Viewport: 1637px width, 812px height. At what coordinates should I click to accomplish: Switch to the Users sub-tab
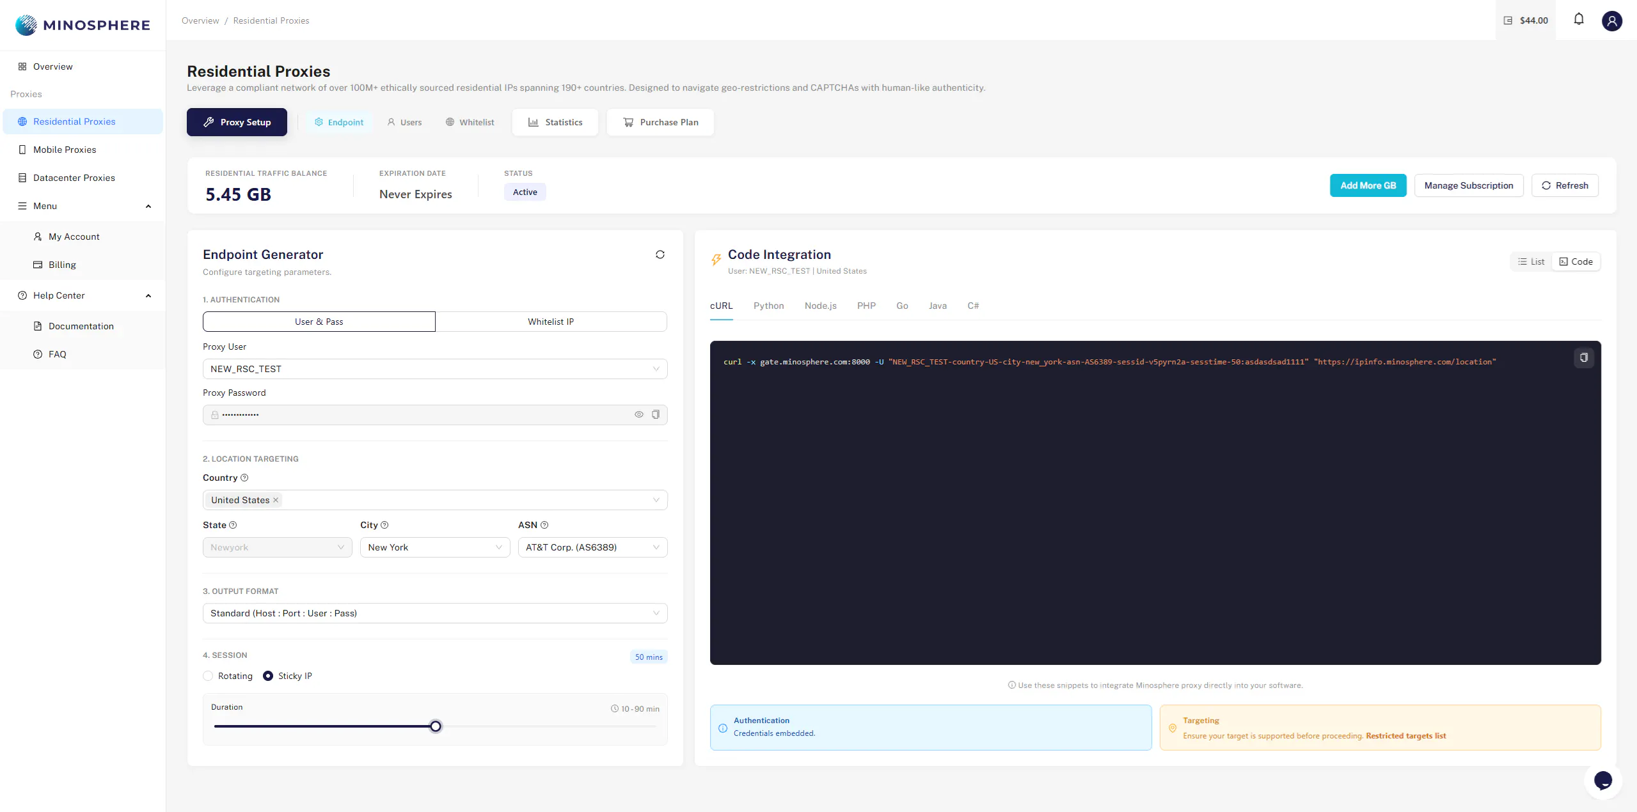tap(404, 122)
